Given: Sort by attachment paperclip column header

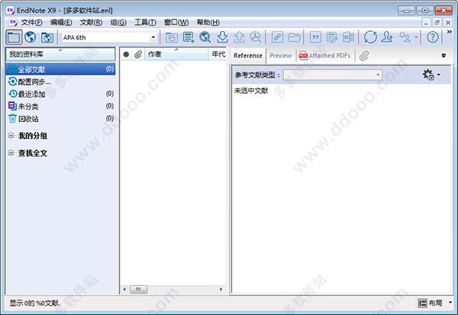Looking at the screenshot, I should coord(138,54).
